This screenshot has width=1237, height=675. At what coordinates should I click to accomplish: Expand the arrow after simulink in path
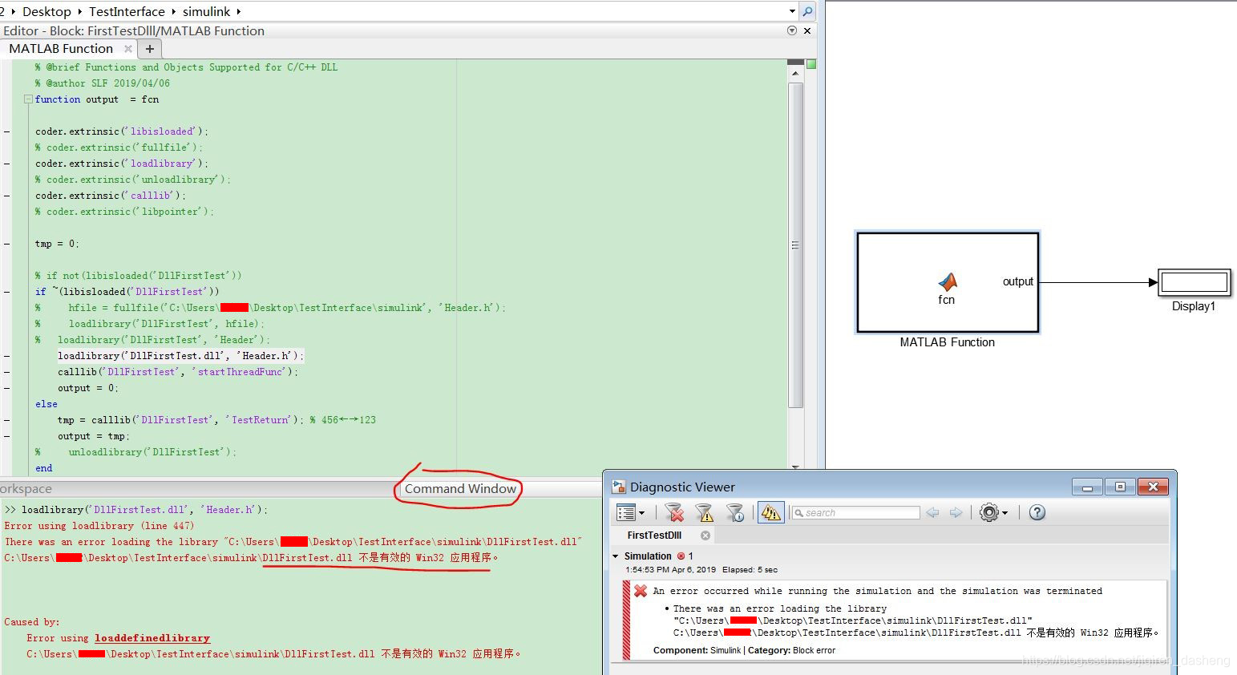239,12
